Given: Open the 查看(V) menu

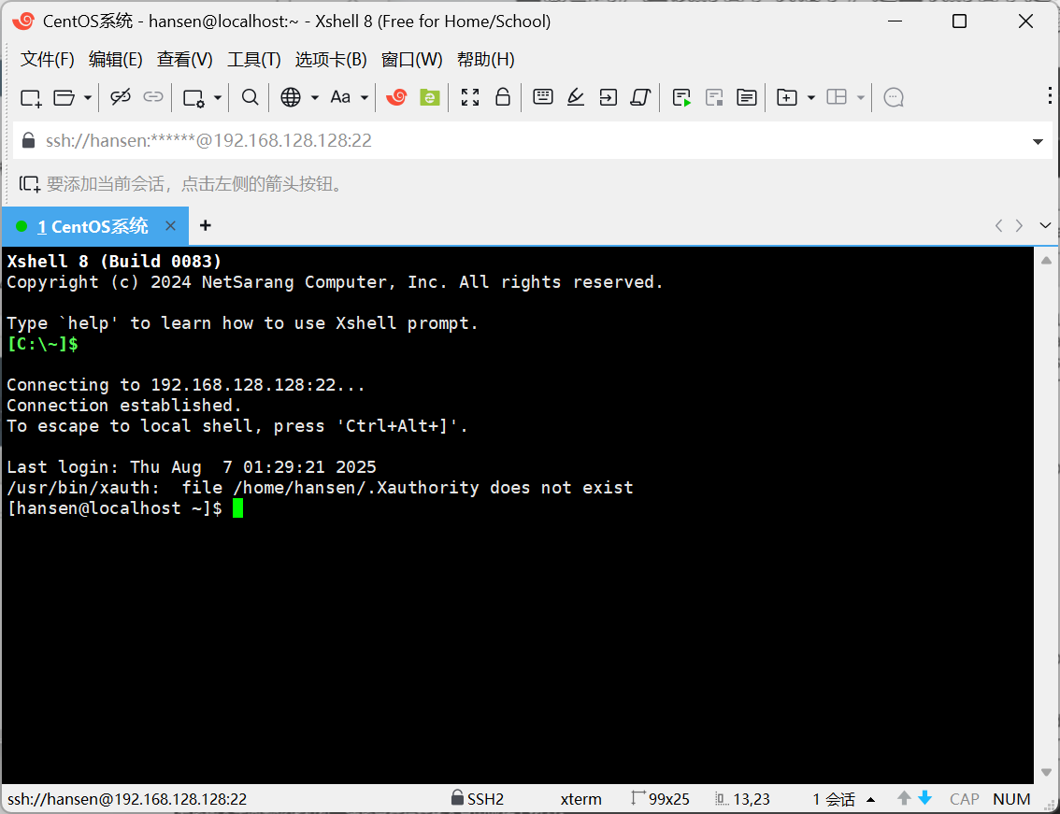Looking at the screenshot, I should (x=184, y=60).
